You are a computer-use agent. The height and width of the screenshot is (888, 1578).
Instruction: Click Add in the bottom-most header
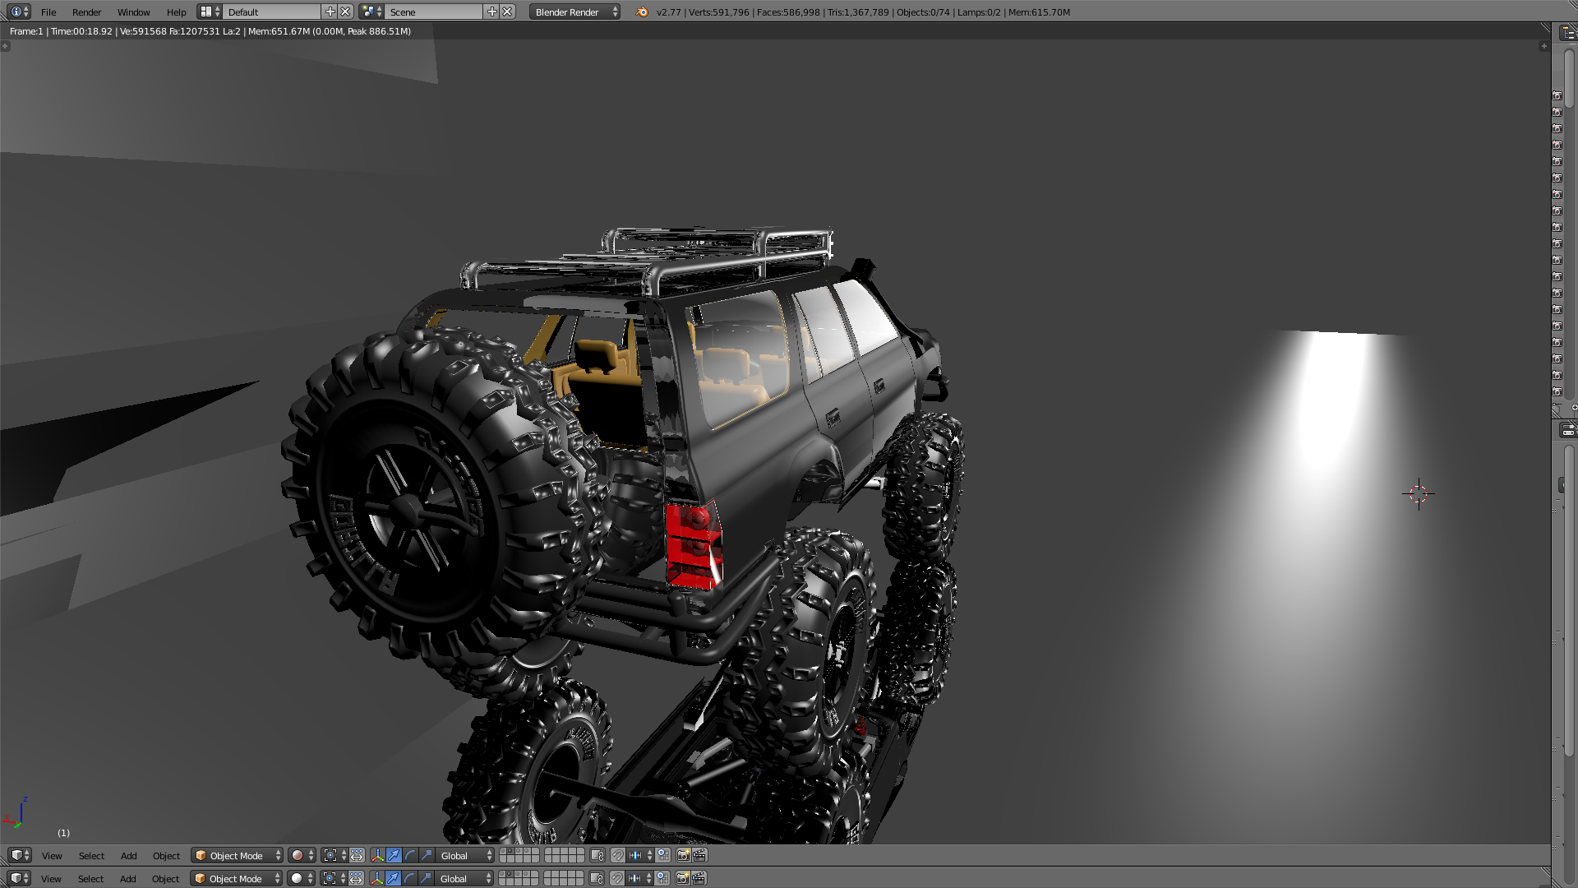tap(128, 878)
